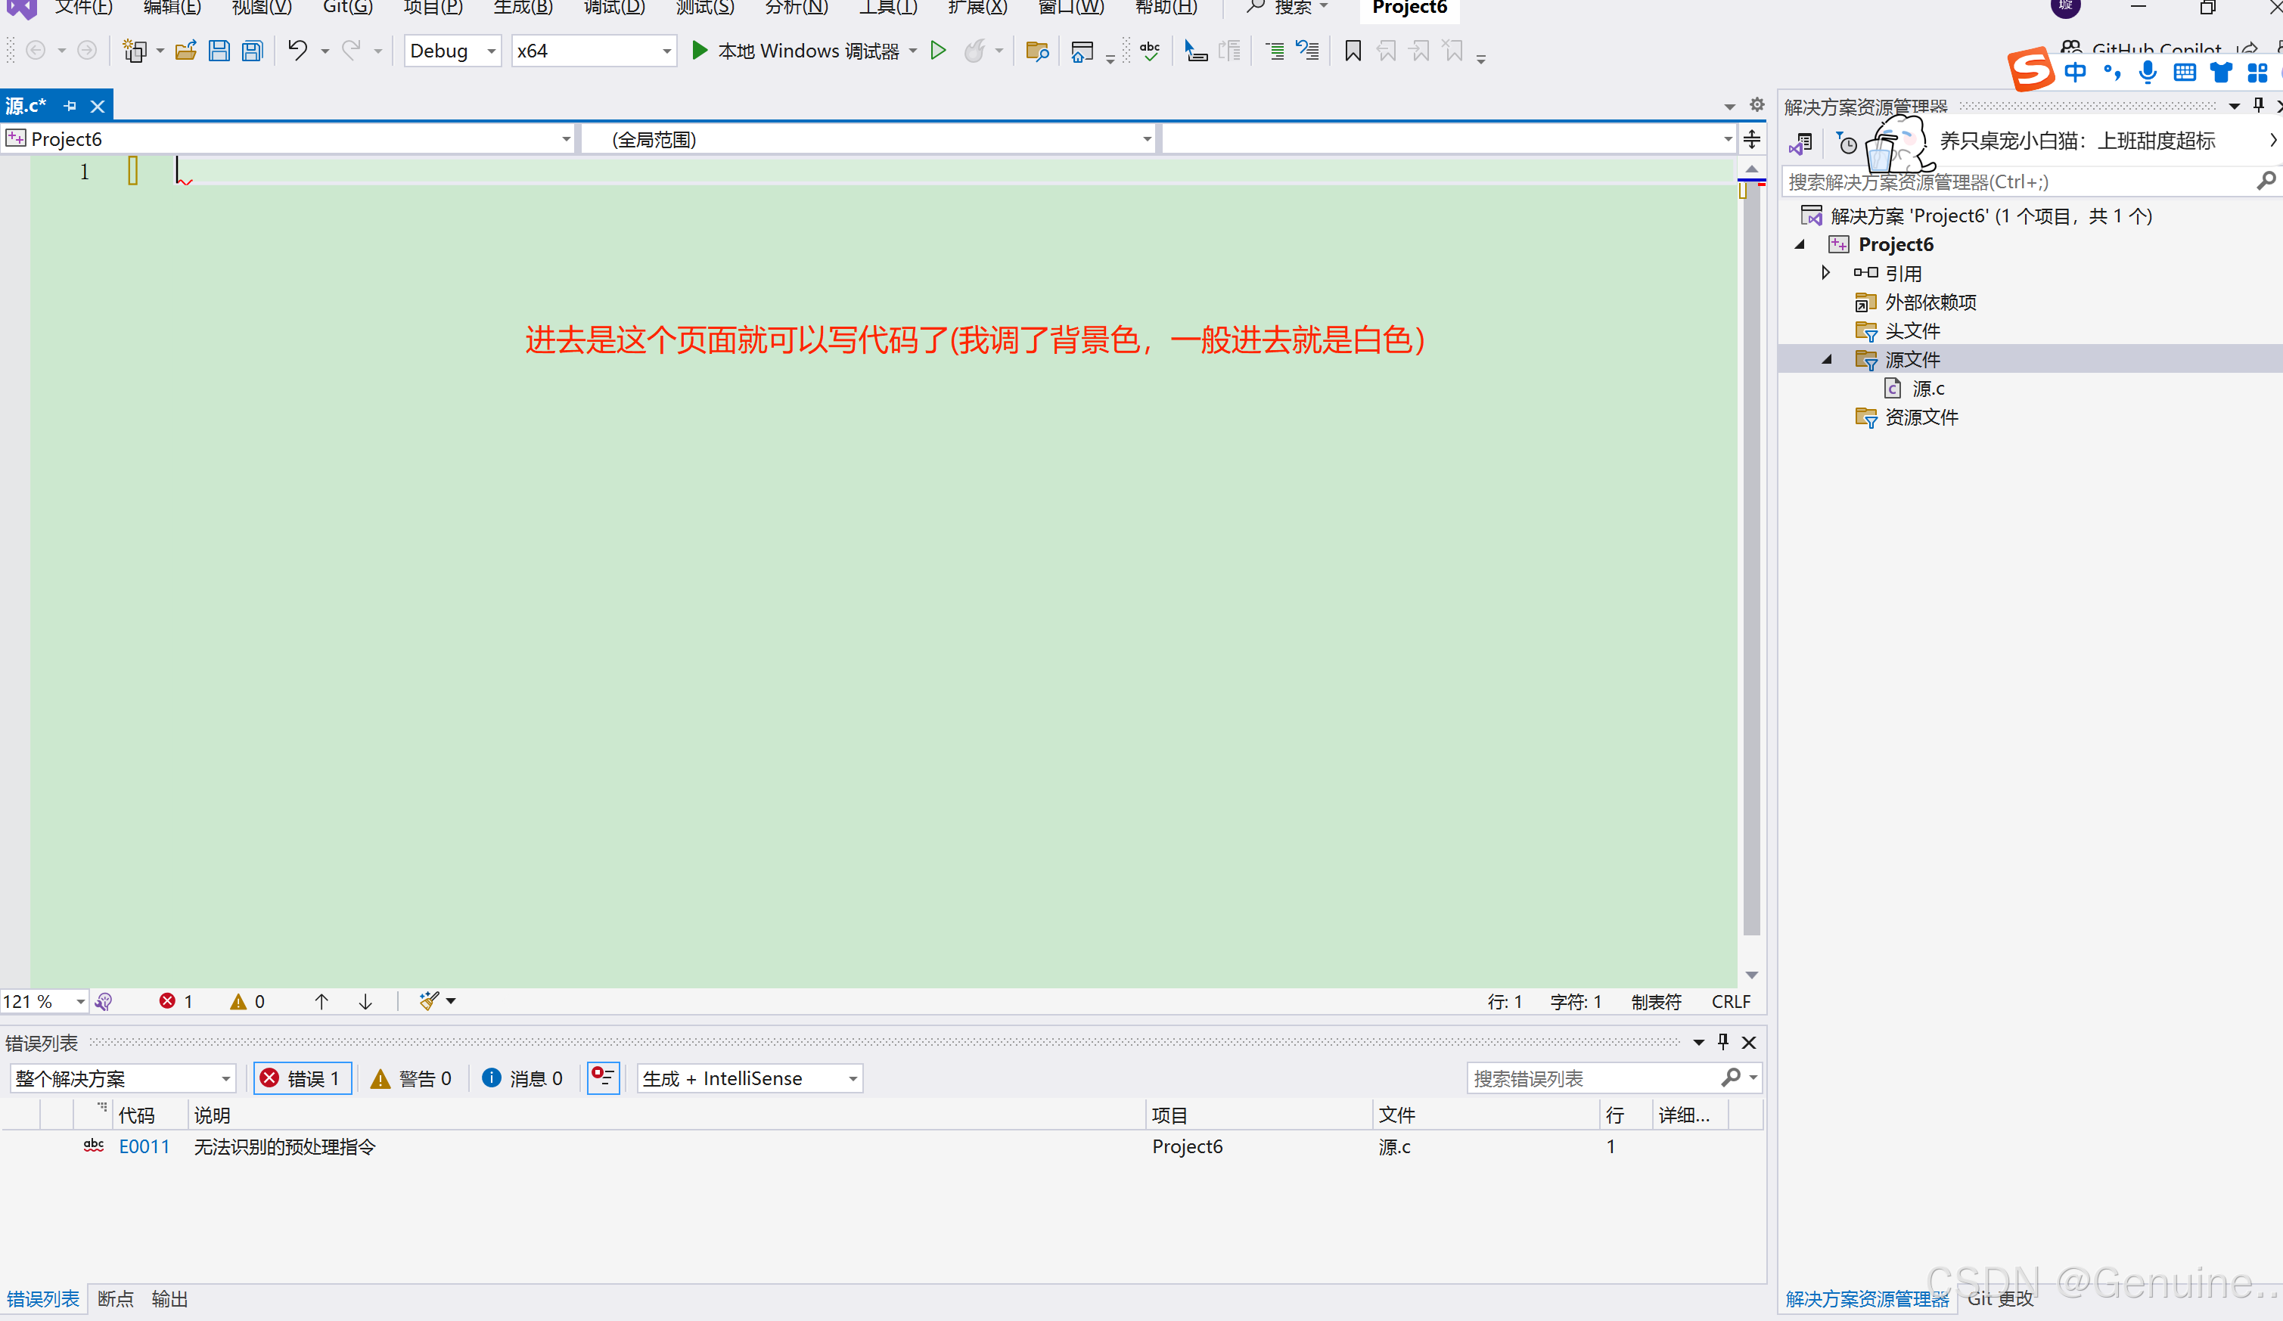Screen dimensions: 2283x1321
Task: Click the Undo arrow icon
Action: point(297,51)
